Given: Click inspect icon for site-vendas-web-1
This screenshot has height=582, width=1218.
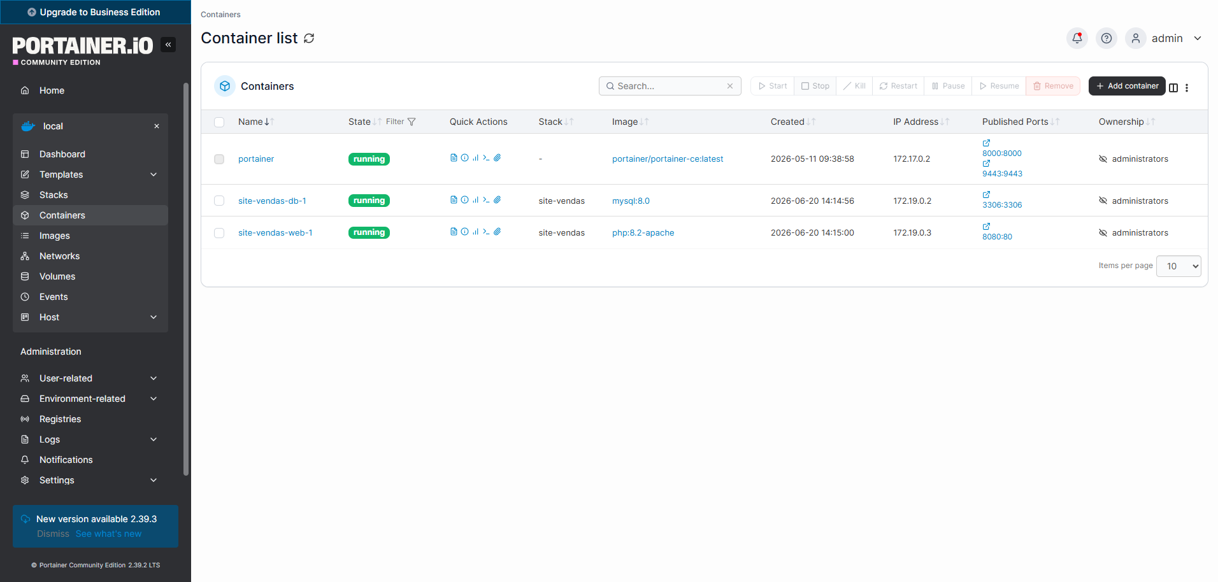Looking at the screenshot, I should pyautogui.click(x=464, y=232).
